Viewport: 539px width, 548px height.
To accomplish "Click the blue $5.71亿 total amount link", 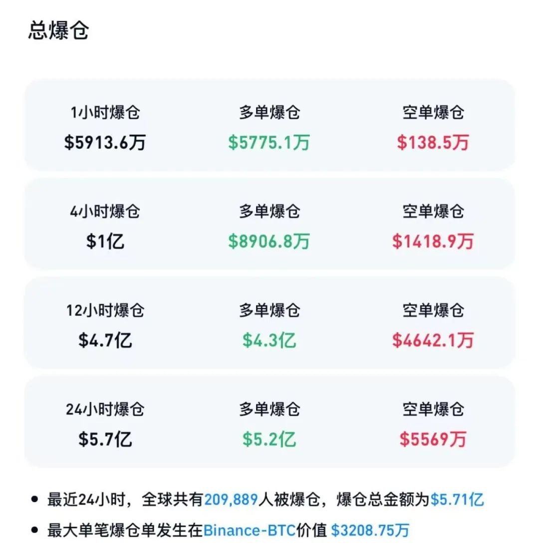I will click(x=457, y=499).
